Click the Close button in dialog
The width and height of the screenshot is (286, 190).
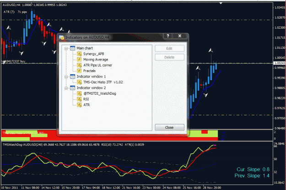coord(169,127)
